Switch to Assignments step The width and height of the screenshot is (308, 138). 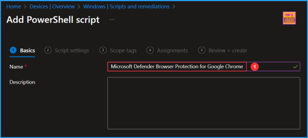[x=167, y=51]
